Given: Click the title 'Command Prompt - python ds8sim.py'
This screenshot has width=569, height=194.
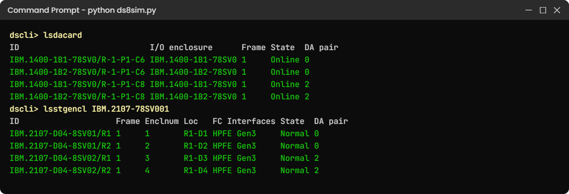Looking at the screenshot, I should coord(82,10).
